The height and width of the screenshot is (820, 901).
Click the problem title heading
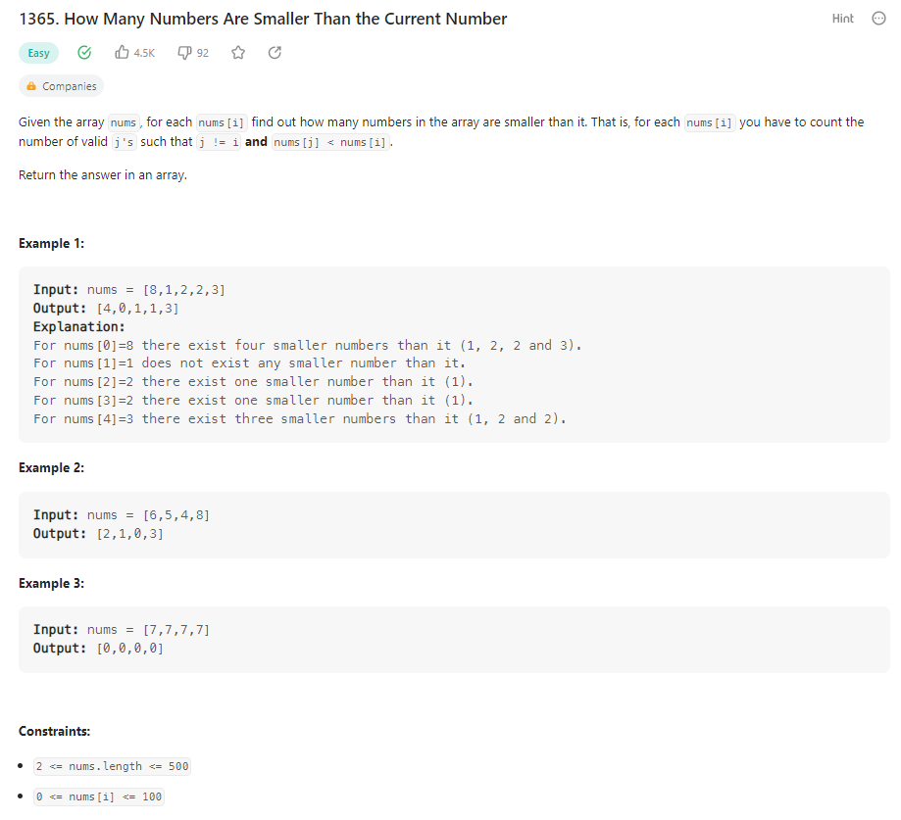coord(263,19)
